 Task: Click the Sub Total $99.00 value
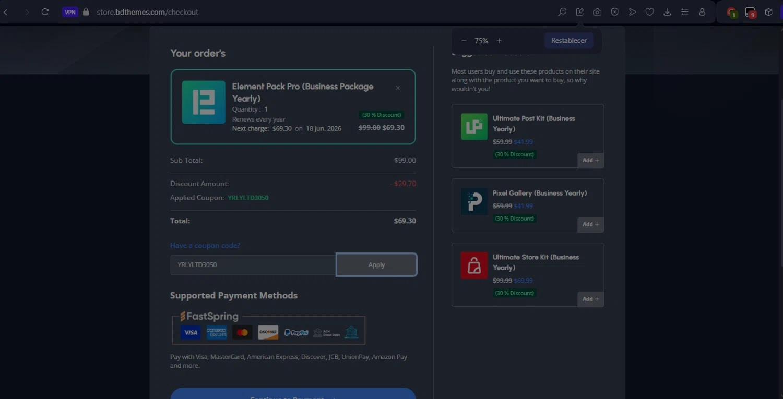(405, 160)
